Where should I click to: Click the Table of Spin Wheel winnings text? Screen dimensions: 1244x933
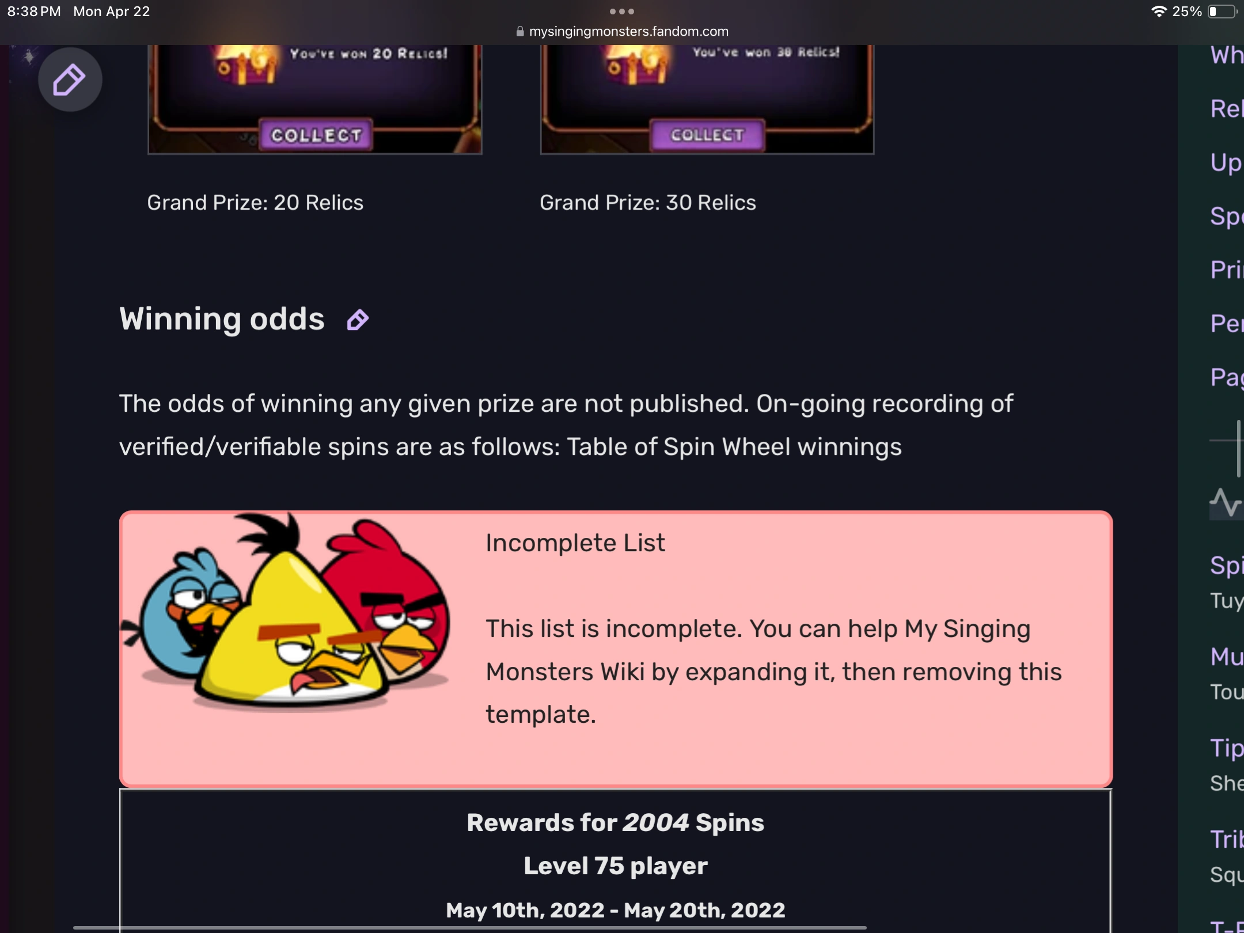(x=734, y=446)
